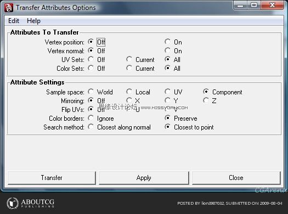This screenshot has height=214, width=288.
Task: Set Mirroring to Off
Action: click(91, 100)
